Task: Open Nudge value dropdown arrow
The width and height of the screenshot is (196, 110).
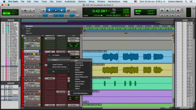Action: (x=155, y=13)
